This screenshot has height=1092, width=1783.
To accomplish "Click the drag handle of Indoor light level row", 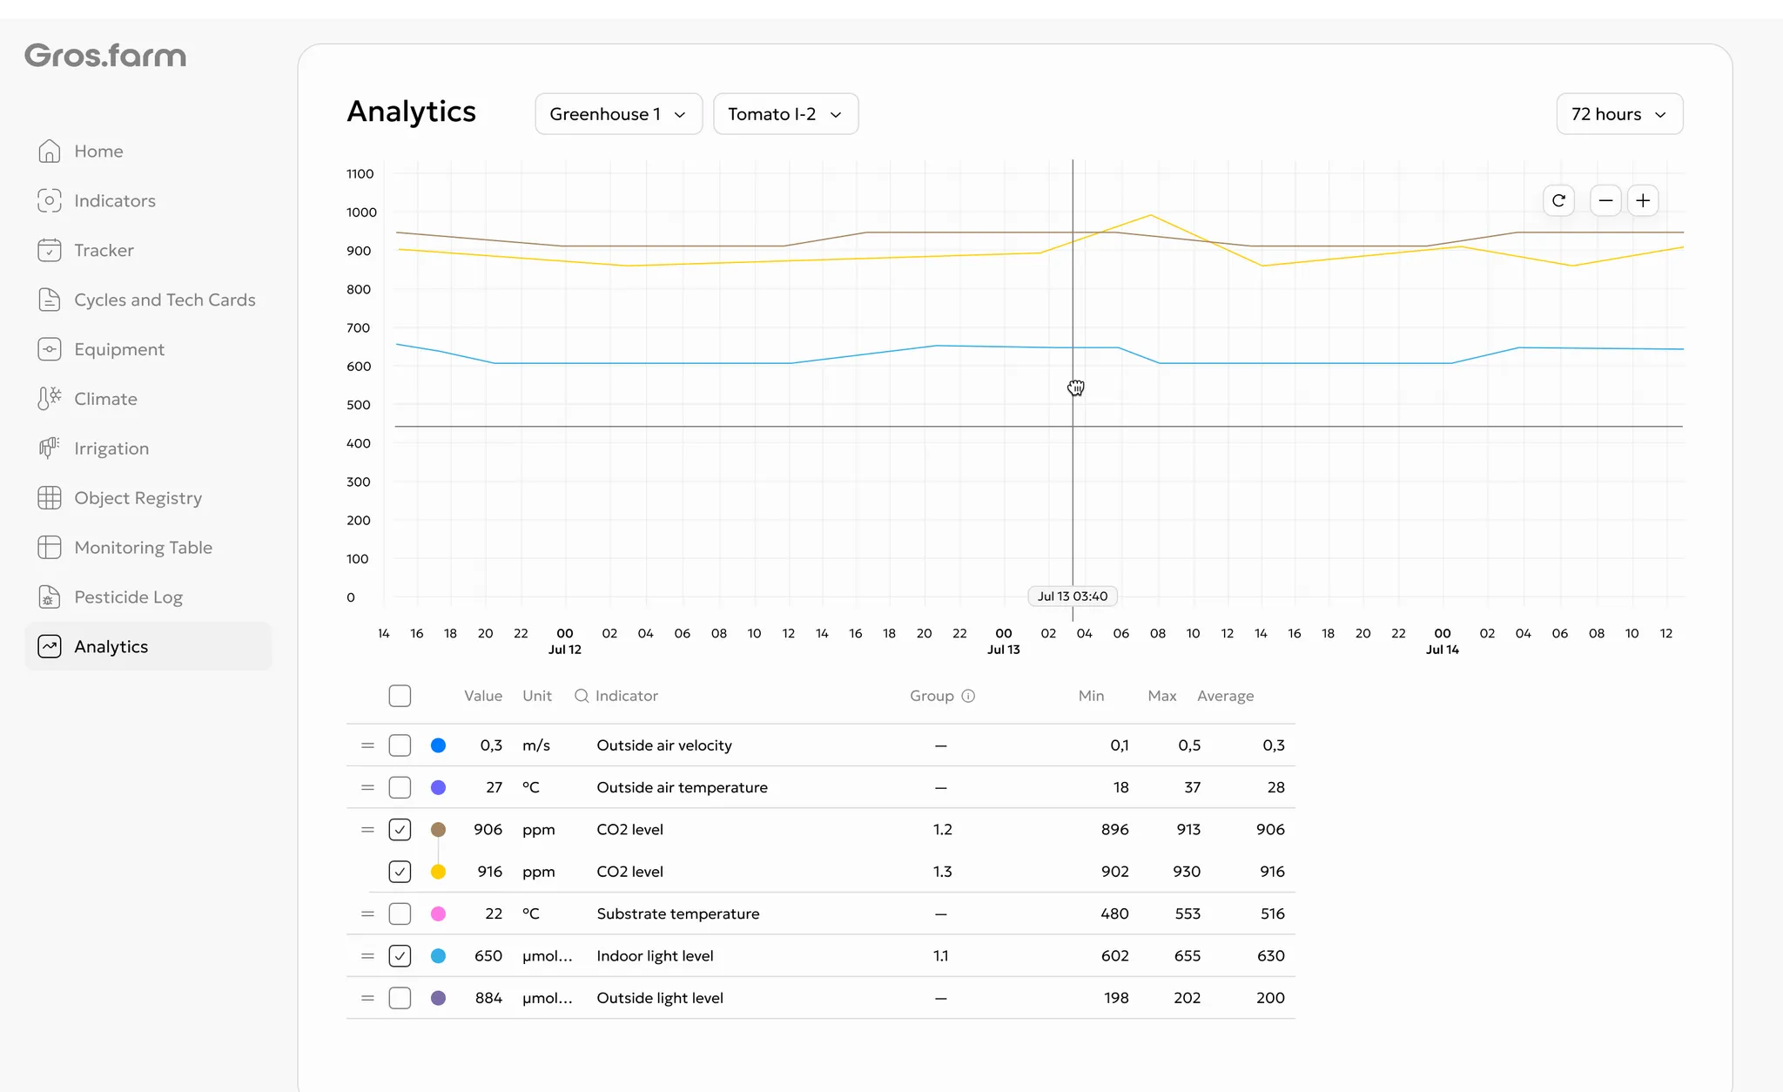I will [x=367, y=956].
